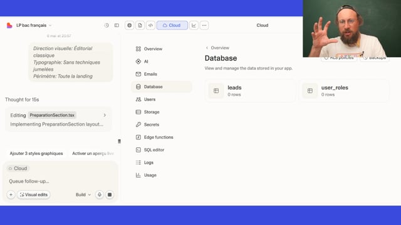401x225 pixels.
Task: Click the PreparationSection.tsx file chip
Action: coord(52,115)
